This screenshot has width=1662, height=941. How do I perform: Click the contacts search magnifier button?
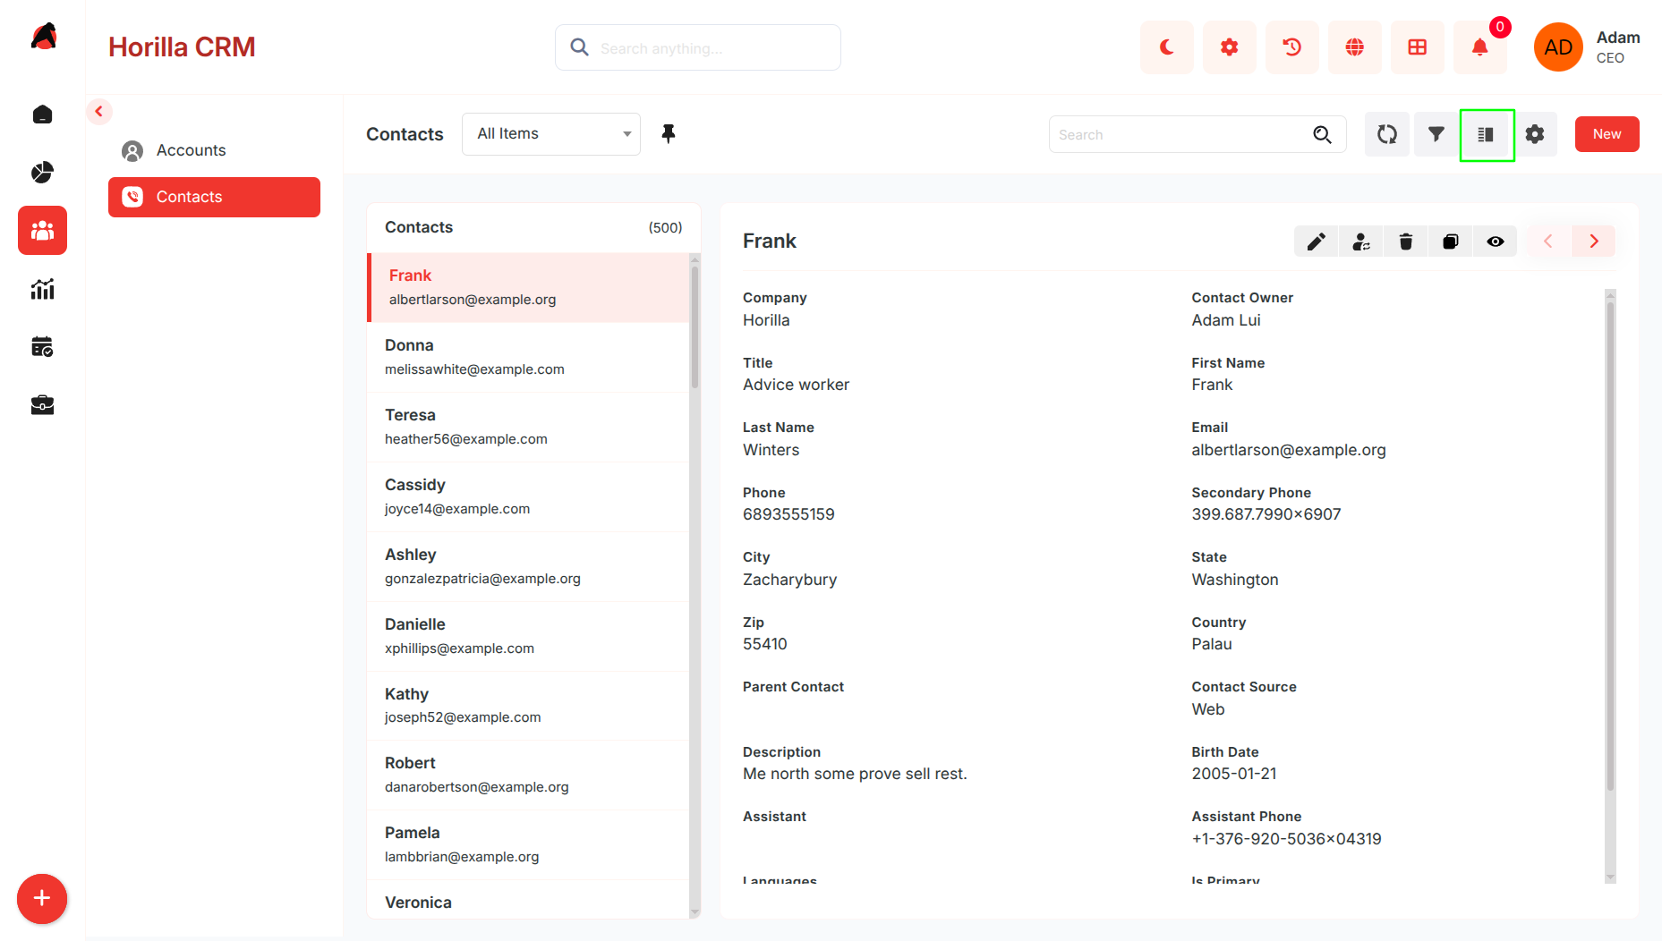click(x=1322, y=134)
